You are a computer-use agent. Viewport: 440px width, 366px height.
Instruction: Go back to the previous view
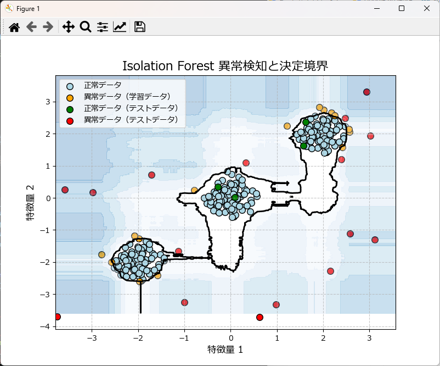pos(31,26)
